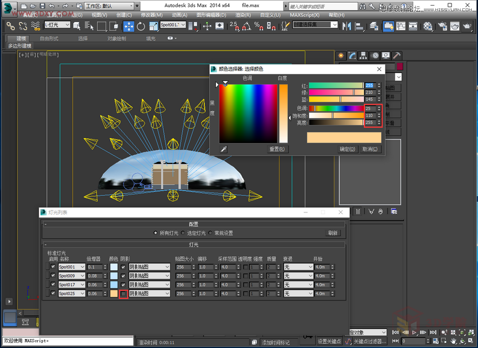Disable the Spot001 light enable checkbox
This screenshot has height=348, width=478.
pos(52,266)
